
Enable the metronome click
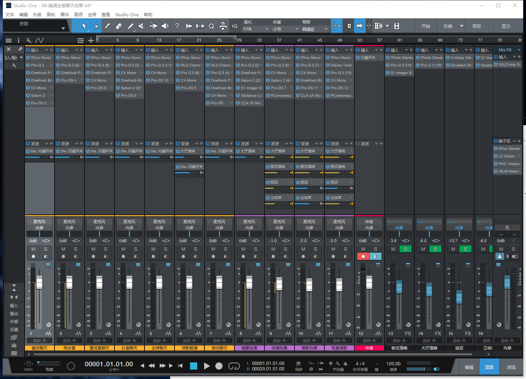pyautogui.click(x=346, y=363)
